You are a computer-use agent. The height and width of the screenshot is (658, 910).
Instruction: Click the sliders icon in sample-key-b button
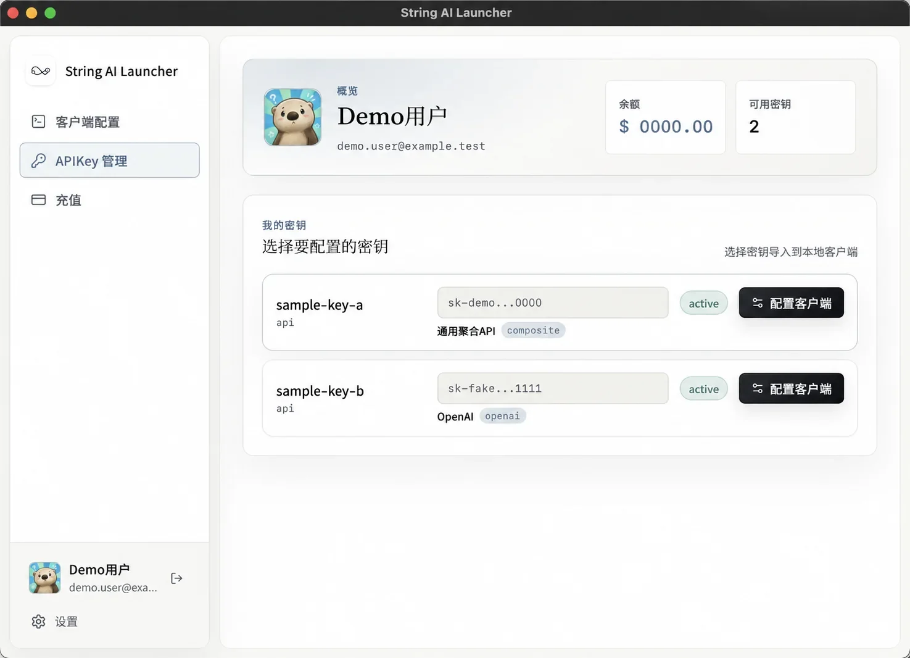coord(758,389)
